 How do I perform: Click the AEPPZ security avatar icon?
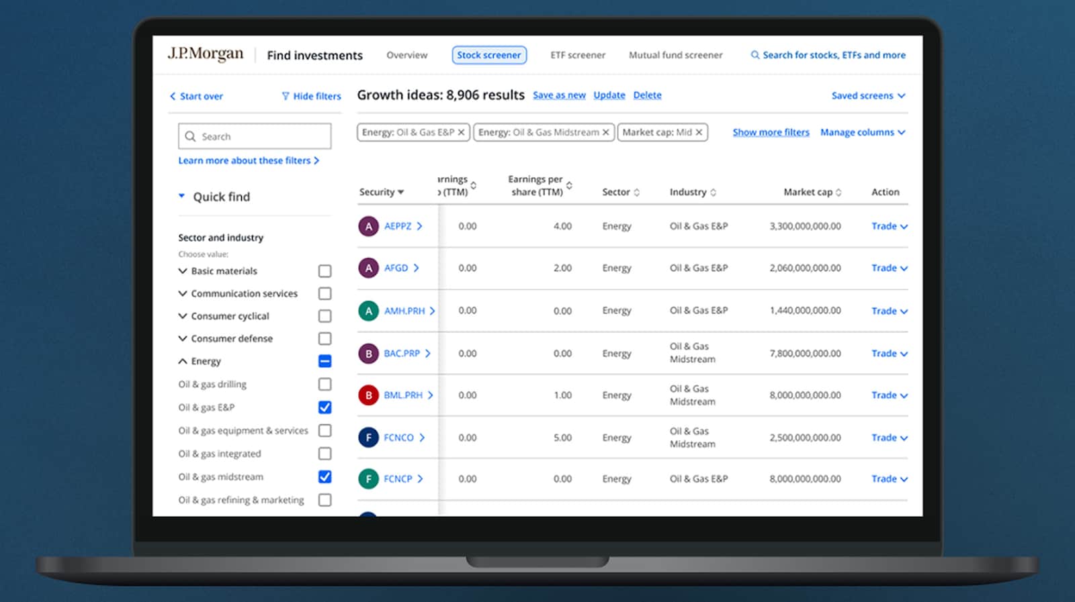tap(368, 227)
